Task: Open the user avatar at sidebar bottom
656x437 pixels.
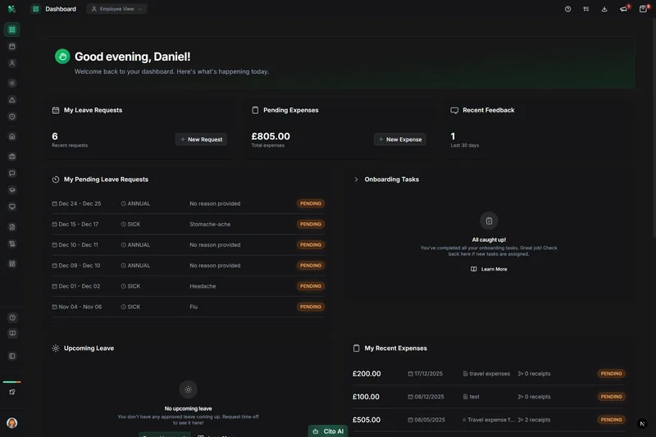Action: [12, 423]
